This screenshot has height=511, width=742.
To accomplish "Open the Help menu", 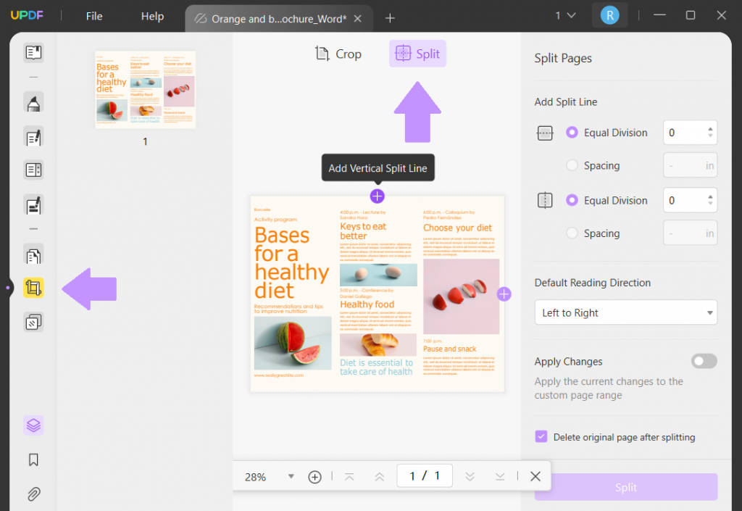I will tap(152, 15).
